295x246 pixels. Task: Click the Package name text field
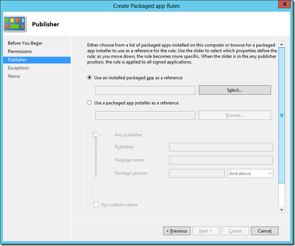pyautogui.click(x=221, y=160)
